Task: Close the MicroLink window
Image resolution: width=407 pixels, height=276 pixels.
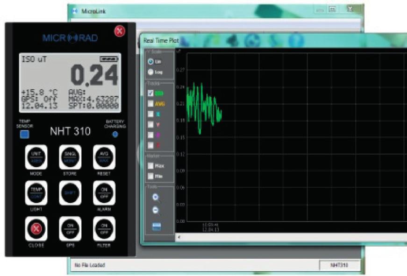Action: click(350, 9)
